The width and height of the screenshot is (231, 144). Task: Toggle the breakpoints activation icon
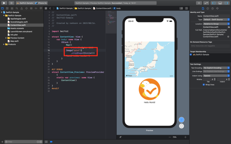point(51,142)
